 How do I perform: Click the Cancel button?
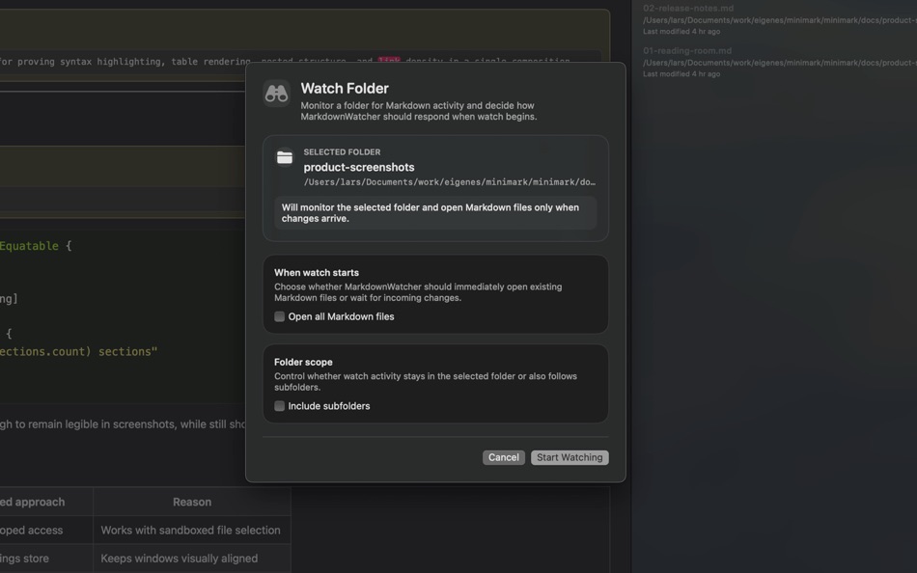503,456
